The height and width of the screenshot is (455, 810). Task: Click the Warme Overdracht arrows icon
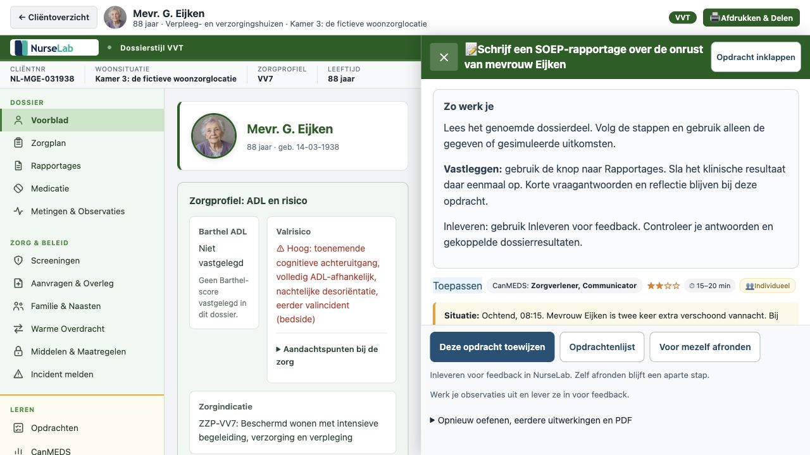click(x=18, y=329)
